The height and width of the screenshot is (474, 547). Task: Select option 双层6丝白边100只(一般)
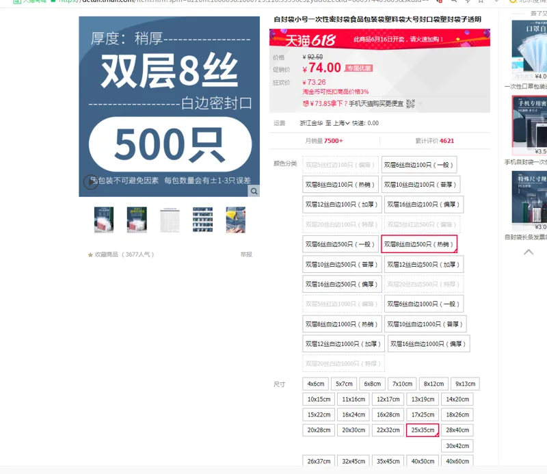pyautogui.click(x=419, y=165)
